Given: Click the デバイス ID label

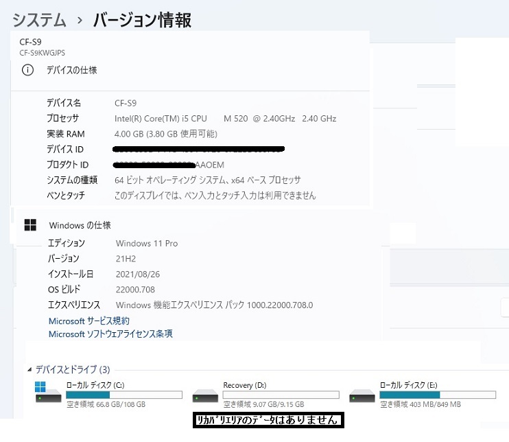Looking at the screenshot, I should coord(65,149).
